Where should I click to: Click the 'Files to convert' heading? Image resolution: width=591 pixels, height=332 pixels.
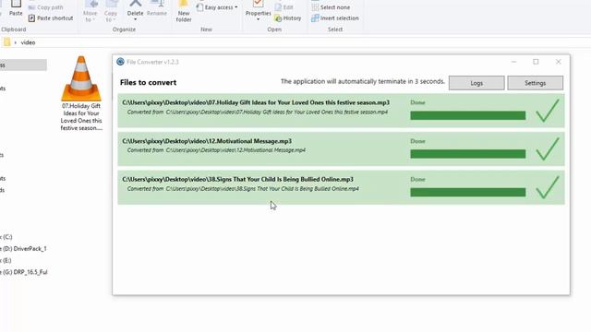point(148,82)
